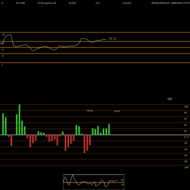This screenshot has height=190, width=190.
Task: Click the 36 label in the mini chart
Action: click(122, 180)
